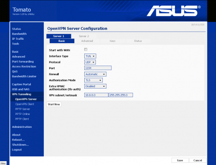The image size is (216, 165).
Task: Go to Port Forwarding in sidebar
Action: point(23,62)
